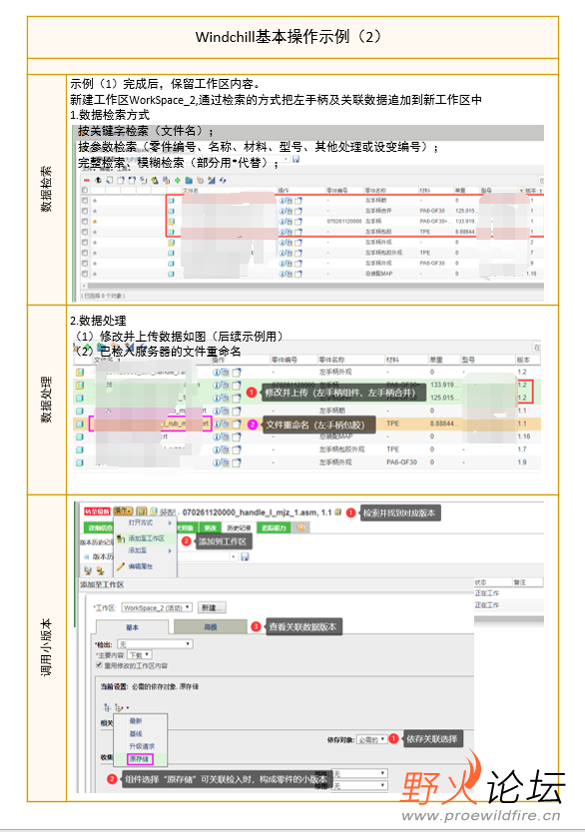Click the red 转至最新 button
The height and width of the screenshot is (832, 585).
pos(97,511)
